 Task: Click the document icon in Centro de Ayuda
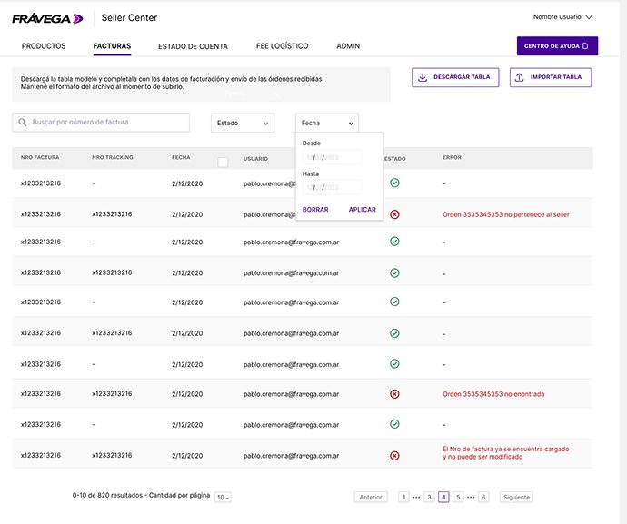[585, 46]
